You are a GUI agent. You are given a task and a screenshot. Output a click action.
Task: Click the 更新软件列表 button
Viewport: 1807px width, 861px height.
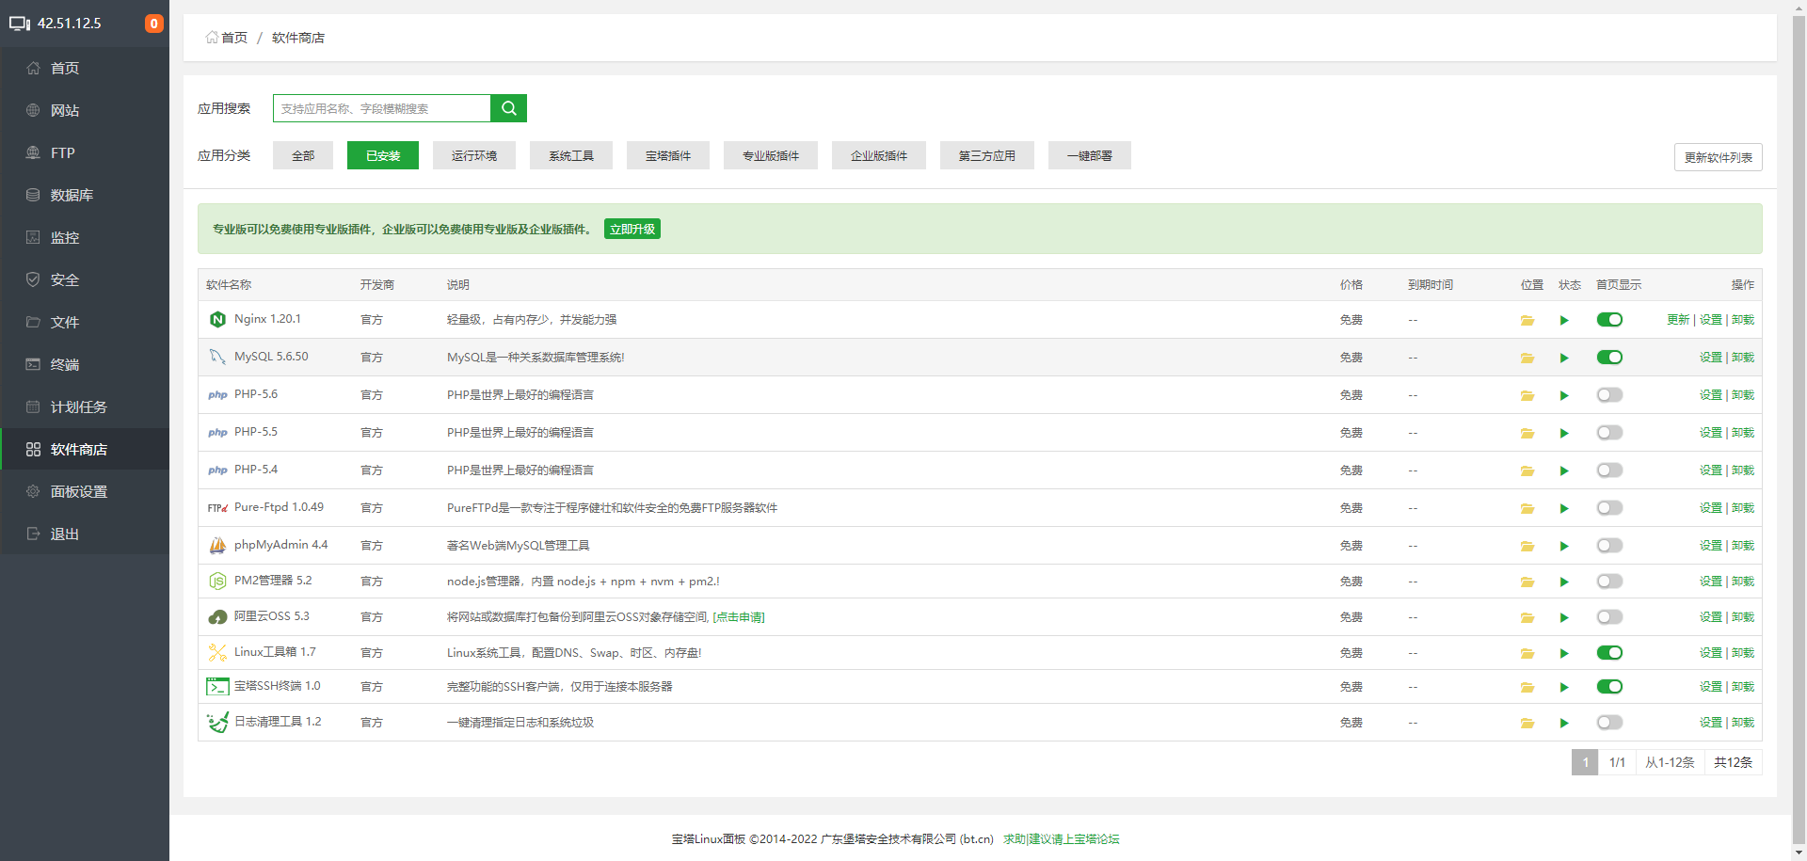pyautogui.click(x=1718, y=157)
